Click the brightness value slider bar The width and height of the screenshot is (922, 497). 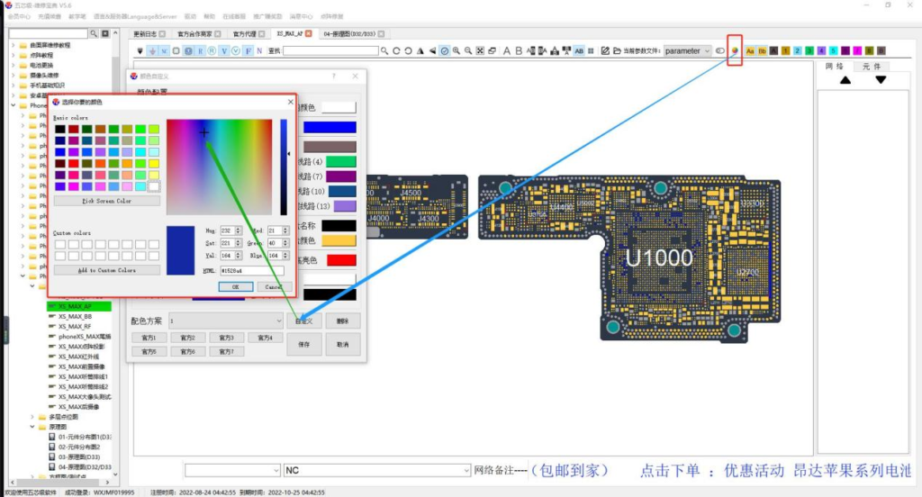(x=284, y=167)
